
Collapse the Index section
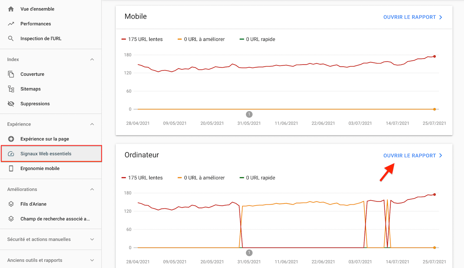click(92, 59)
